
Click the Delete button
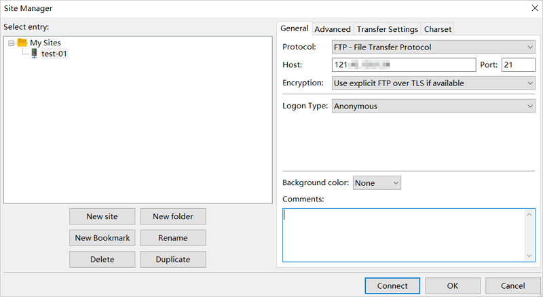tap(102, 259)
